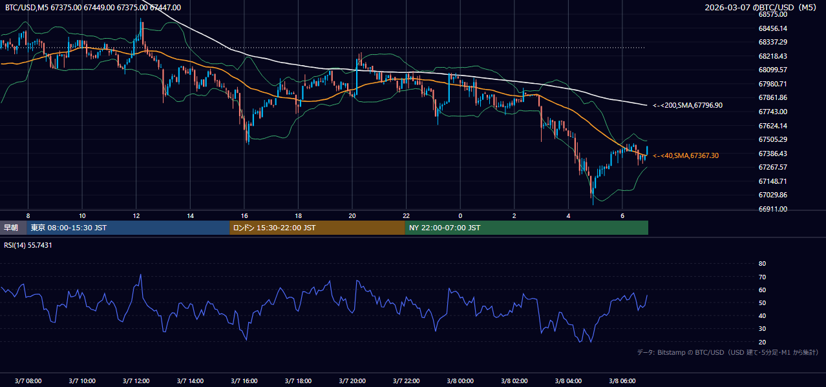Image resolution: width=826 pixels, height=387 pixels.
Task: Click hour tick 14 under the price chart
Action: click(190, 215)
